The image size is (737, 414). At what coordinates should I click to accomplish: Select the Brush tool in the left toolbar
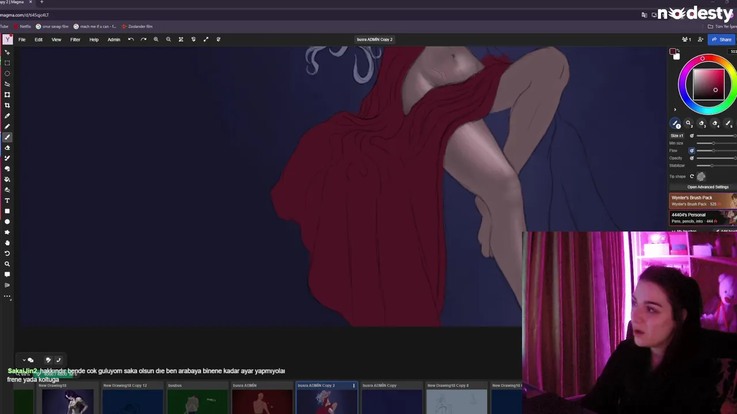(x=7, y=137)
